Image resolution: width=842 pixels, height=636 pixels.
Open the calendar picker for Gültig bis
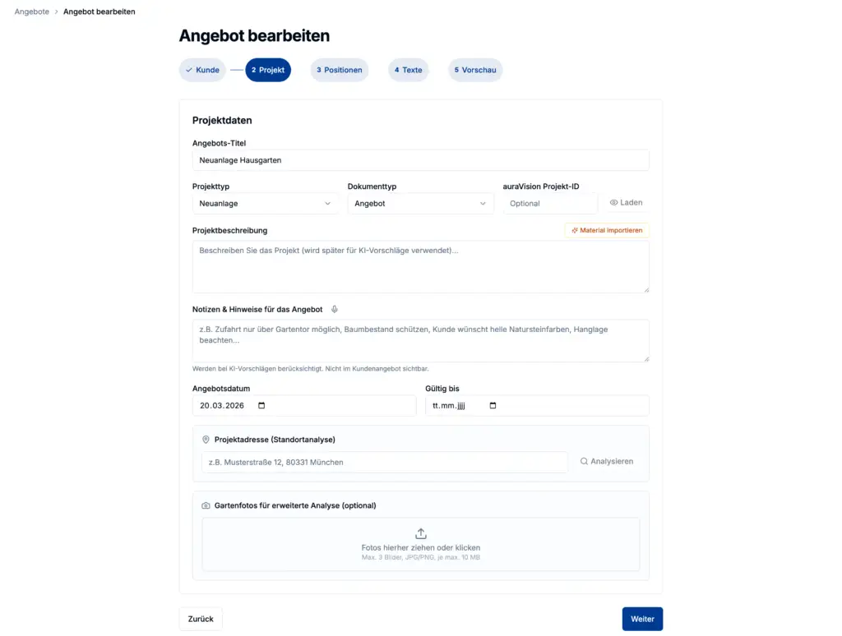493,406
